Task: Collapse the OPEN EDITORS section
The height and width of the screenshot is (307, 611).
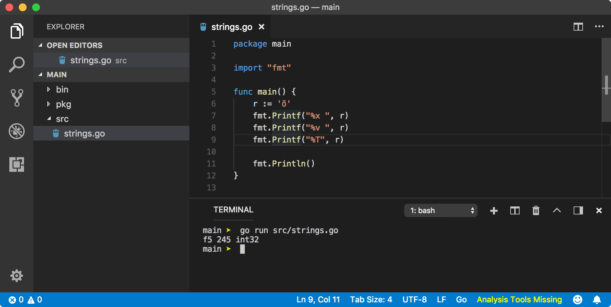Action: pos(111,45)
